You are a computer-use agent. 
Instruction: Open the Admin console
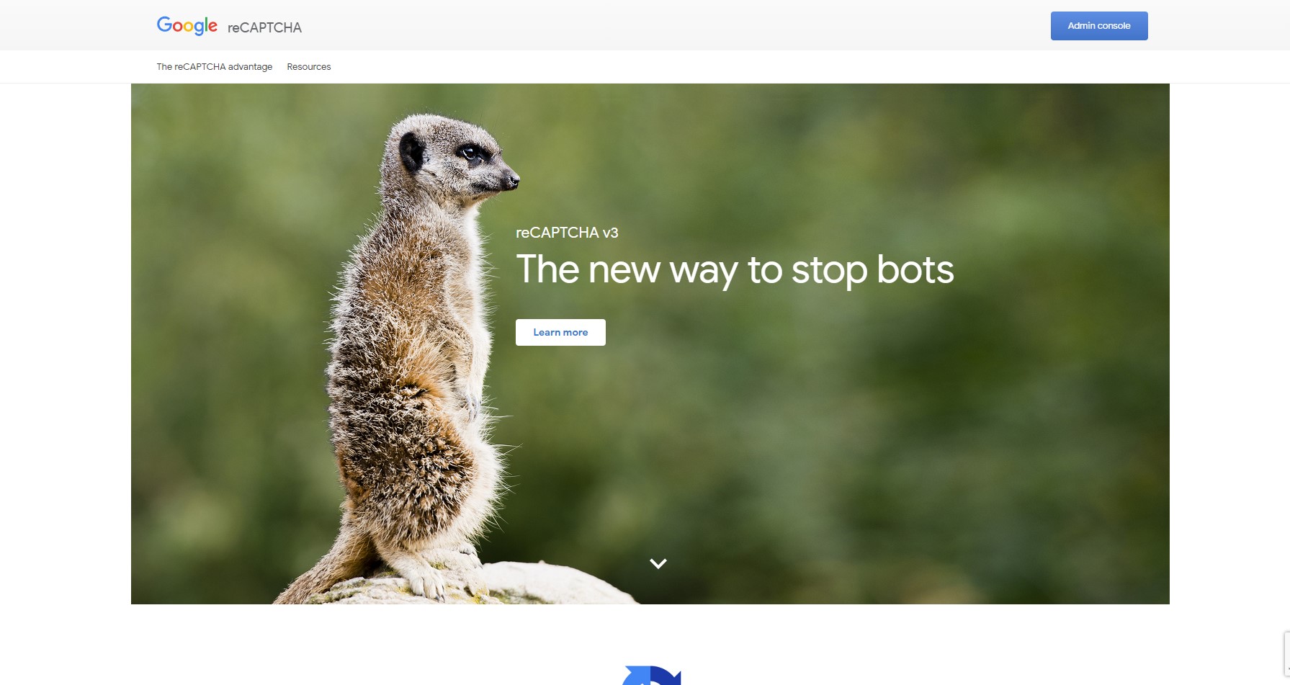pyautogui.click(x=1099, y=26)
